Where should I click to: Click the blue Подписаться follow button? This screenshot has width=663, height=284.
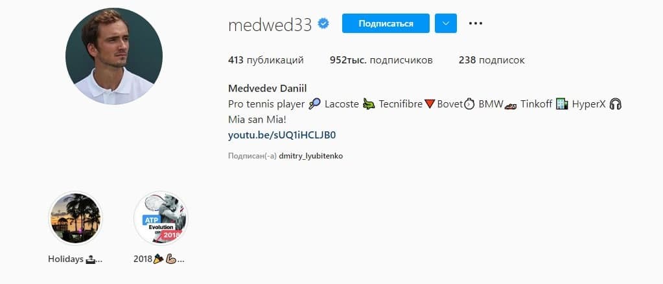tap(386, 23)
